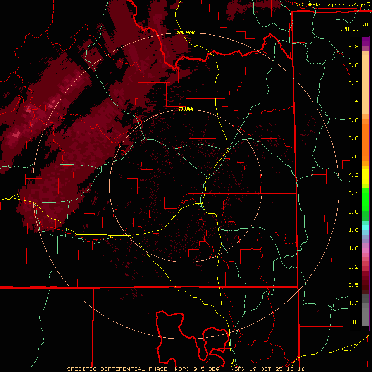Click the 1.0 value on the color scale
The image size is (372, 372).
(x=353, y=248)
